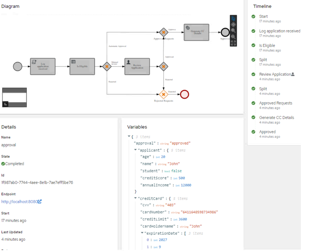Click the process instance Id value
The width and height of the screenshot is (314, 251).
[x=37, y=182]
